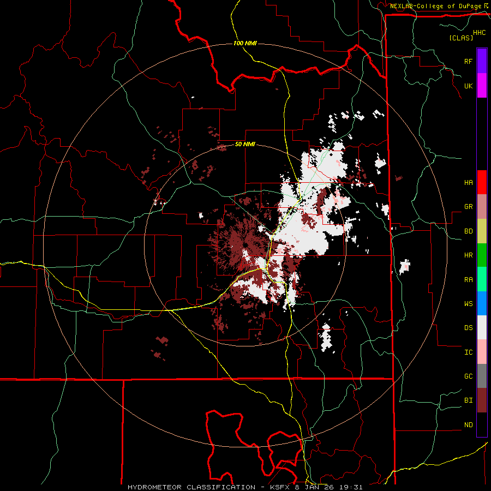This screenshot has height=491, width=491.
Task: Click the IC legend label
Action: click(x=468, y=352)
